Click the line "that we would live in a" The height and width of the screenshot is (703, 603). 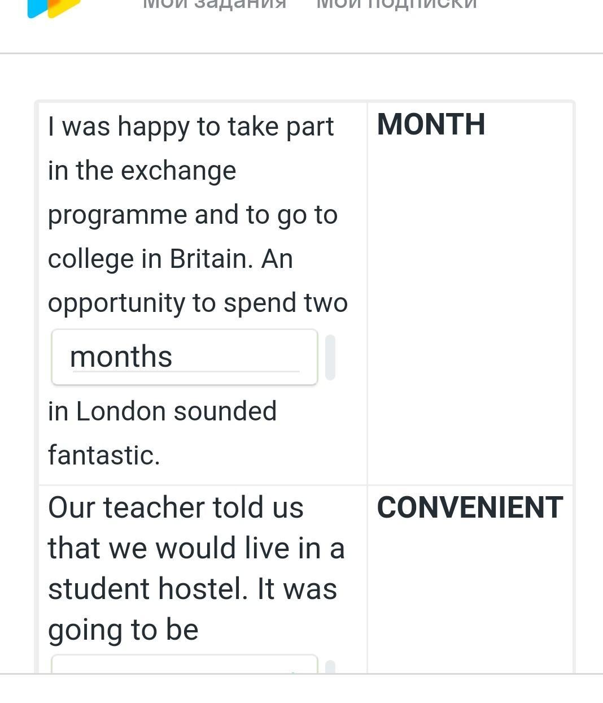[196, 548]
